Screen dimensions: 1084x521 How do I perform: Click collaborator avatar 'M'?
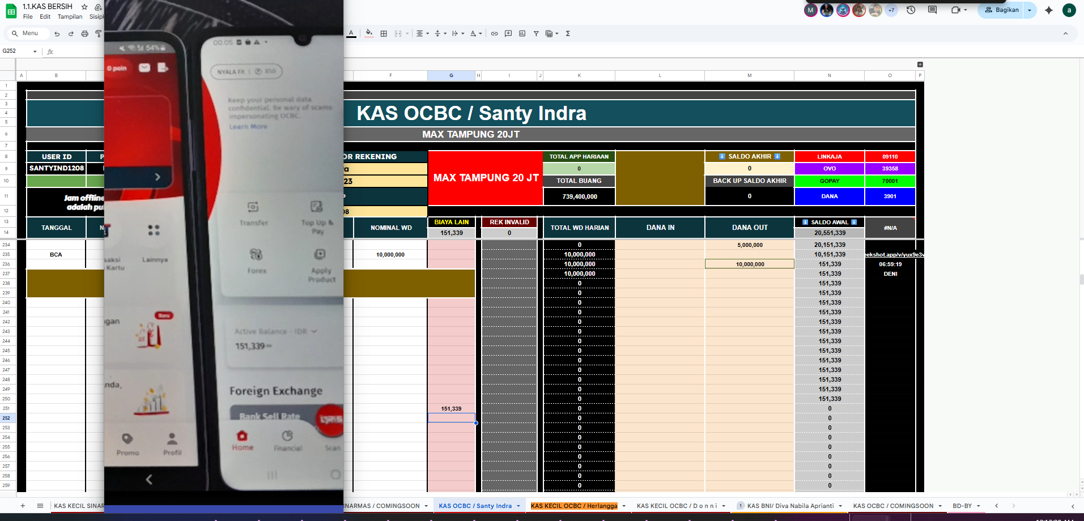point(811,10)
